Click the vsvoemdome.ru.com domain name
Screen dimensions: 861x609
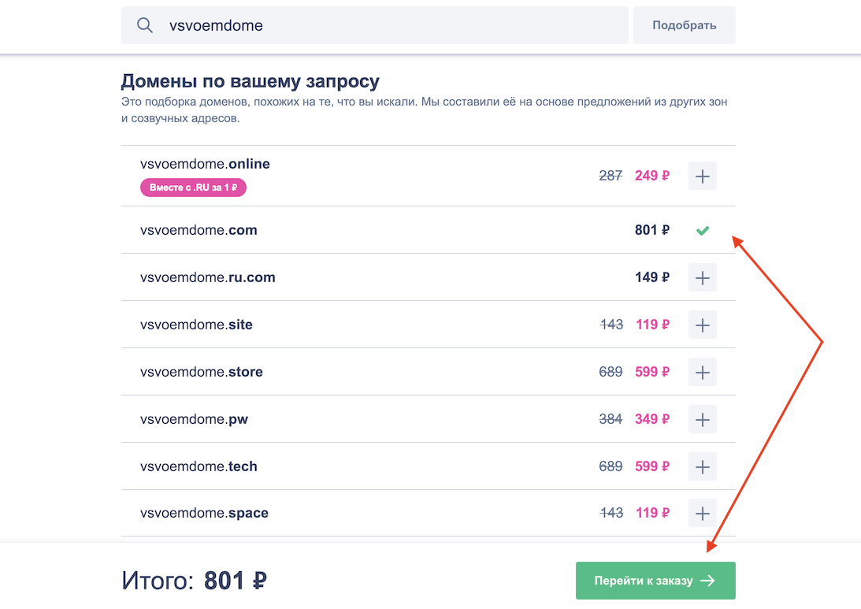click(207, 277)
